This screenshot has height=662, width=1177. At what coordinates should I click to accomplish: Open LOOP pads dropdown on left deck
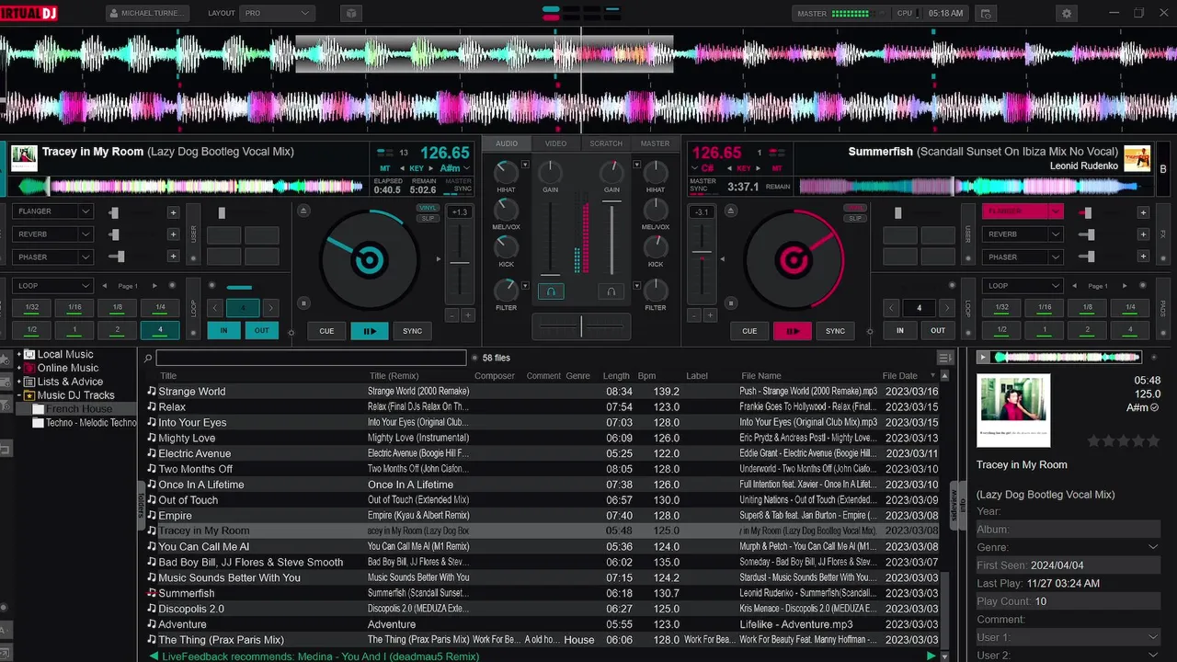(x=52, y=286)
